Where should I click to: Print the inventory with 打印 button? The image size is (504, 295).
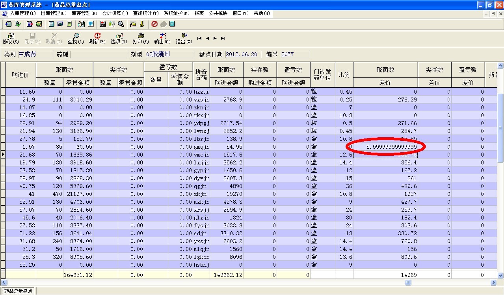[140, 38]
